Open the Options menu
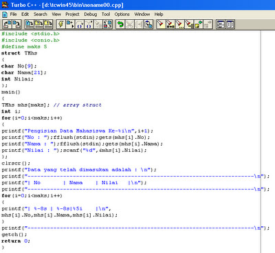The image size is (275, 253). coord(122,14)
